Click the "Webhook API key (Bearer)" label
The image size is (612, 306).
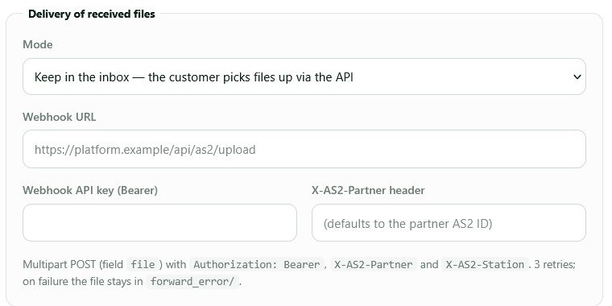[x=90, y=191]
